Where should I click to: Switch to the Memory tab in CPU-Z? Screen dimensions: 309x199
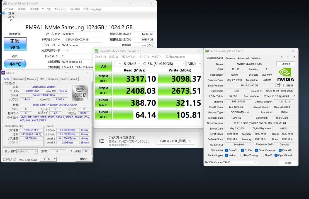coord(31,79)
